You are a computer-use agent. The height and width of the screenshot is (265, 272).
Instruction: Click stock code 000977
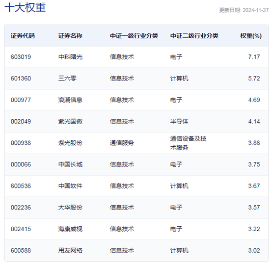(21, 100)
